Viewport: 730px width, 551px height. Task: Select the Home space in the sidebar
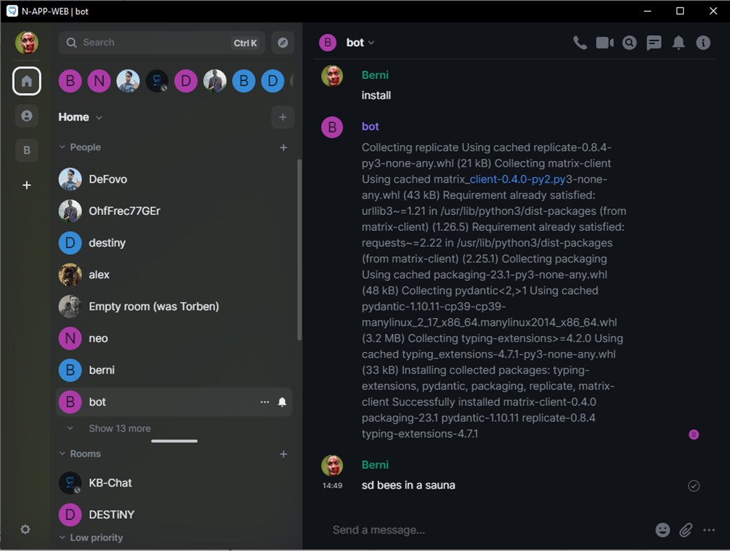(27, 81)
